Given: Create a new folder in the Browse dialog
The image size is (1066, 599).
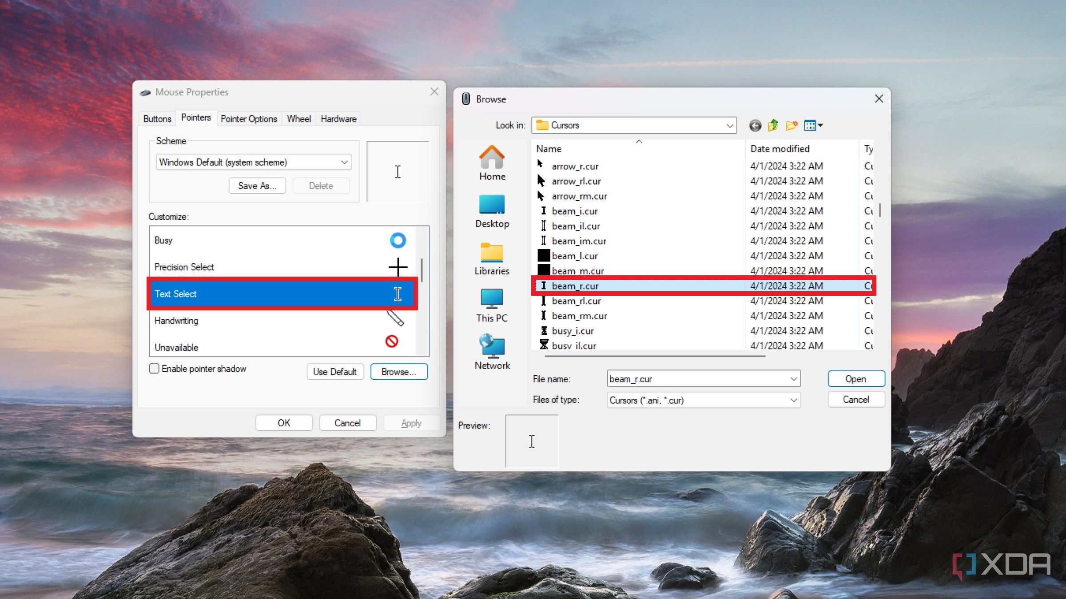Looking at the screenshot, I should [791, 125].
